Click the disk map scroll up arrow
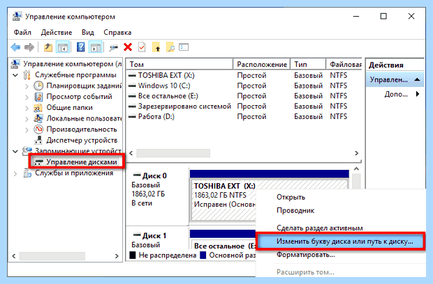The image size is (433, 284). tap(356, 169)
